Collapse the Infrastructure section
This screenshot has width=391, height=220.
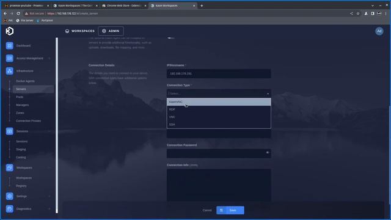49,71
